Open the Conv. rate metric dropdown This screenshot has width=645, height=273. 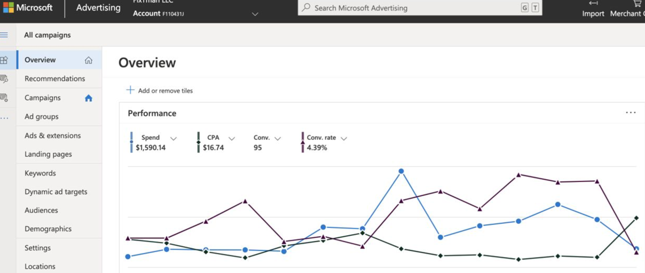point(344,139)
